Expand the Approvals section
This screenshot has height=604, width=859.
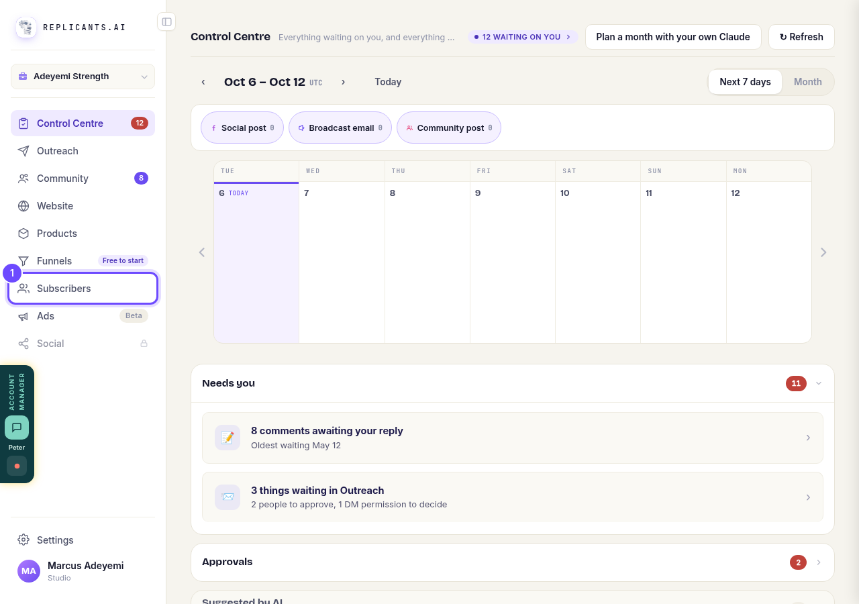pos(819,562)
